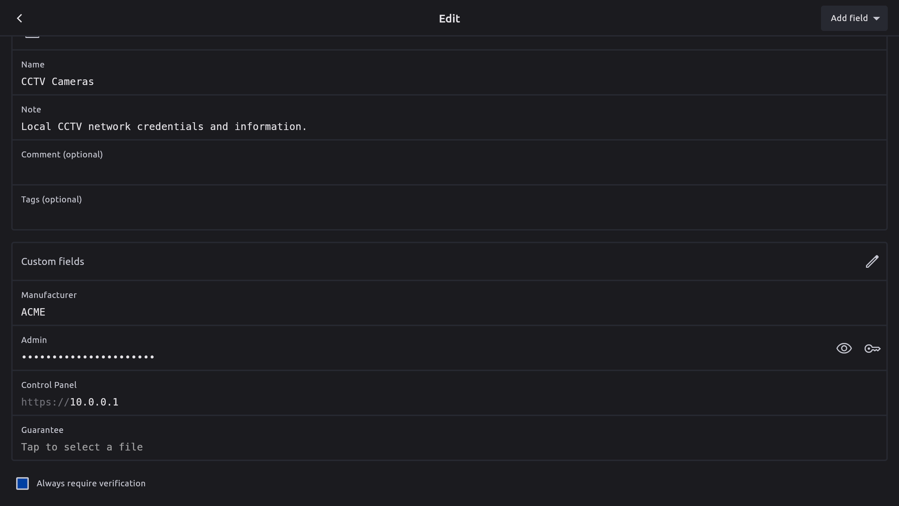Click into the Name field with CCTV Cameras
This screenshot has height=506, width=899.
tap(58, 82)
